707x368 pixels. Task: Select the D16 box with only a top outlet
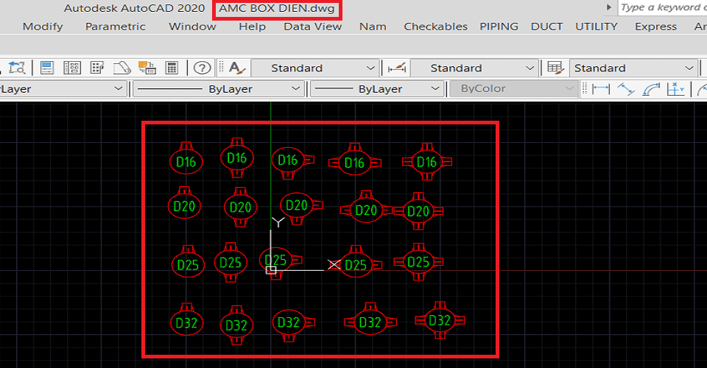click(186, 158)
